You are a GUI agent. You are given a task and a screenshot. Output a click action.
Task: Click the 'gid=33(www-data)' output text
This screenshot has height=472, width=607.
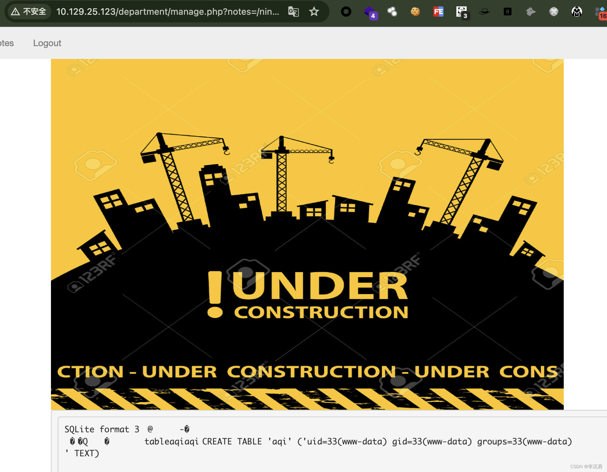click(432, 442)
